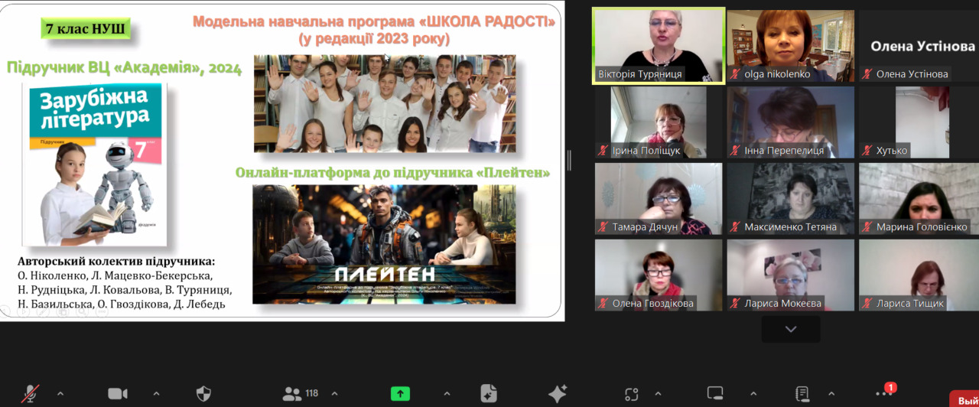Viewport: 979px width, 407px height.
Task: Open the Security shield menu
Action: [x=203, y=393]
